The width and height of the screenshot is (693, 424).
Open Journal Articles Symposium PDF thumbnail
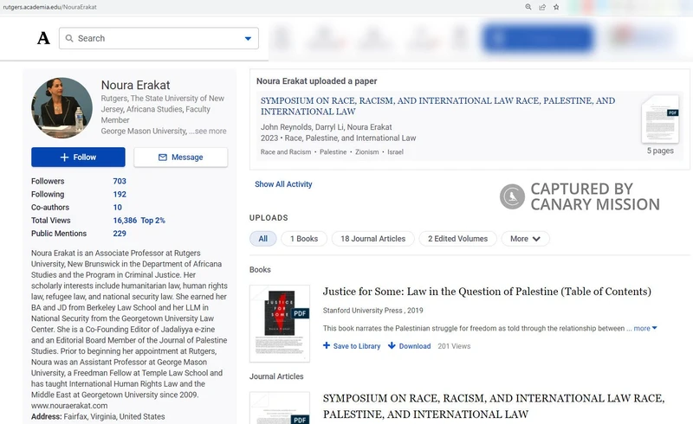[x=280, y=408]
